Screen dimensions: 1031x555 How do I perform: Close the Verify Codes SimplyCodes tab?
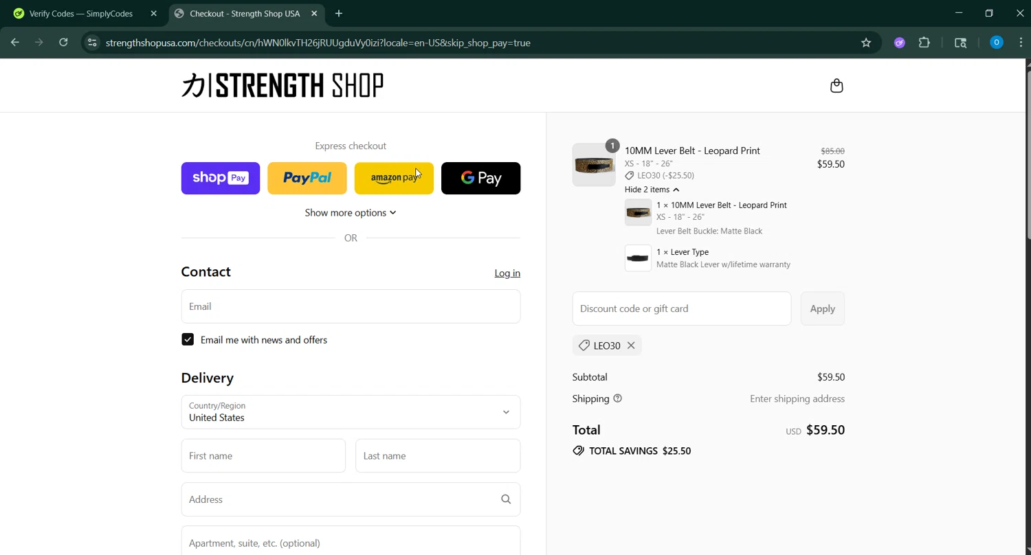[x=153, y=13]
